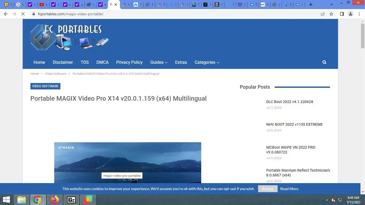Image resolution: width=365 pixels, height=205 pixels.
Task: Click the Chrome taskbar icon
Action: coord(37,200)
